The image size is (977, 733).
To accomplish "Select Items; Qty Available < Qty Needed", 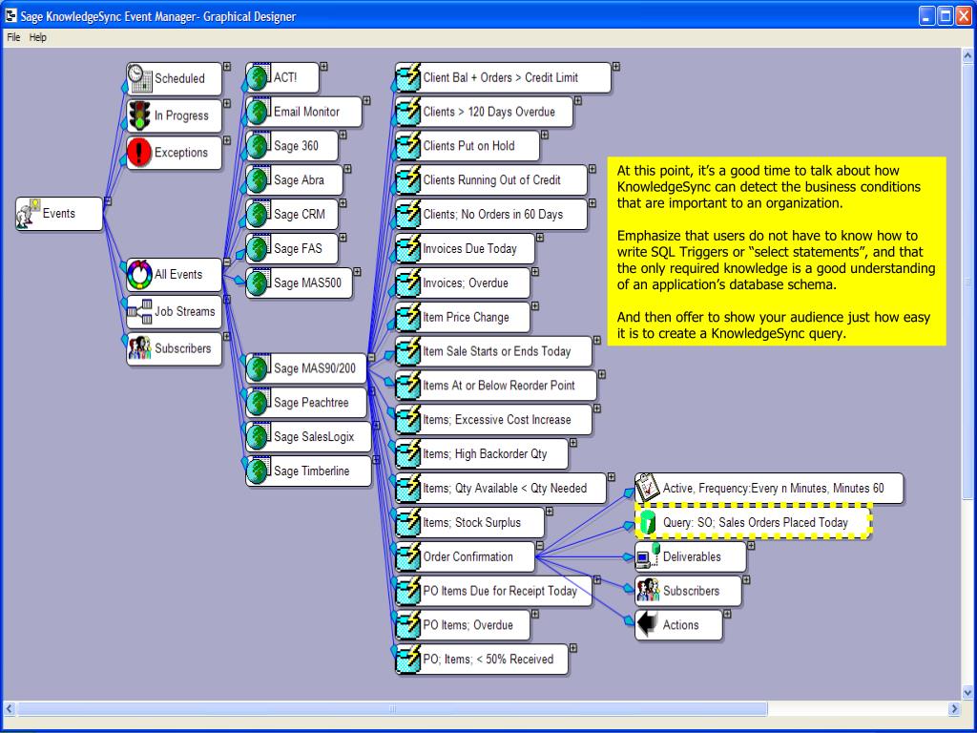I will click(x=501, y=489).
